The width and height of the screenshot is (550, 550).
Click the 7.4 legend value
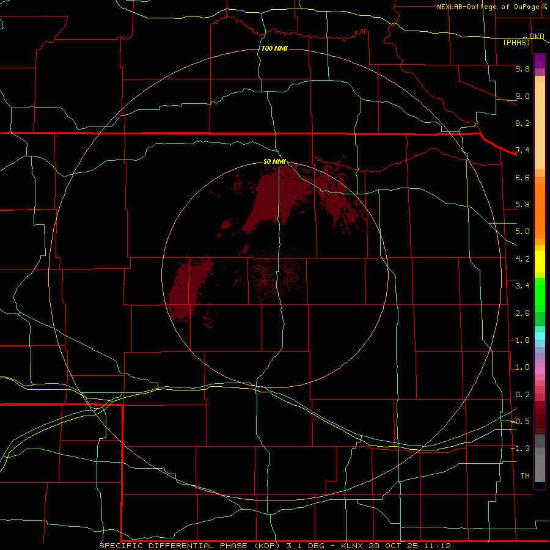click(x=522, y=150)
